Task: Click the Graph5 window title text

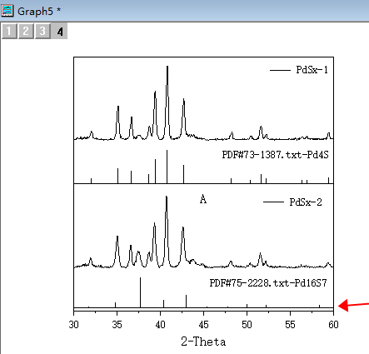Action: [39, 12]
